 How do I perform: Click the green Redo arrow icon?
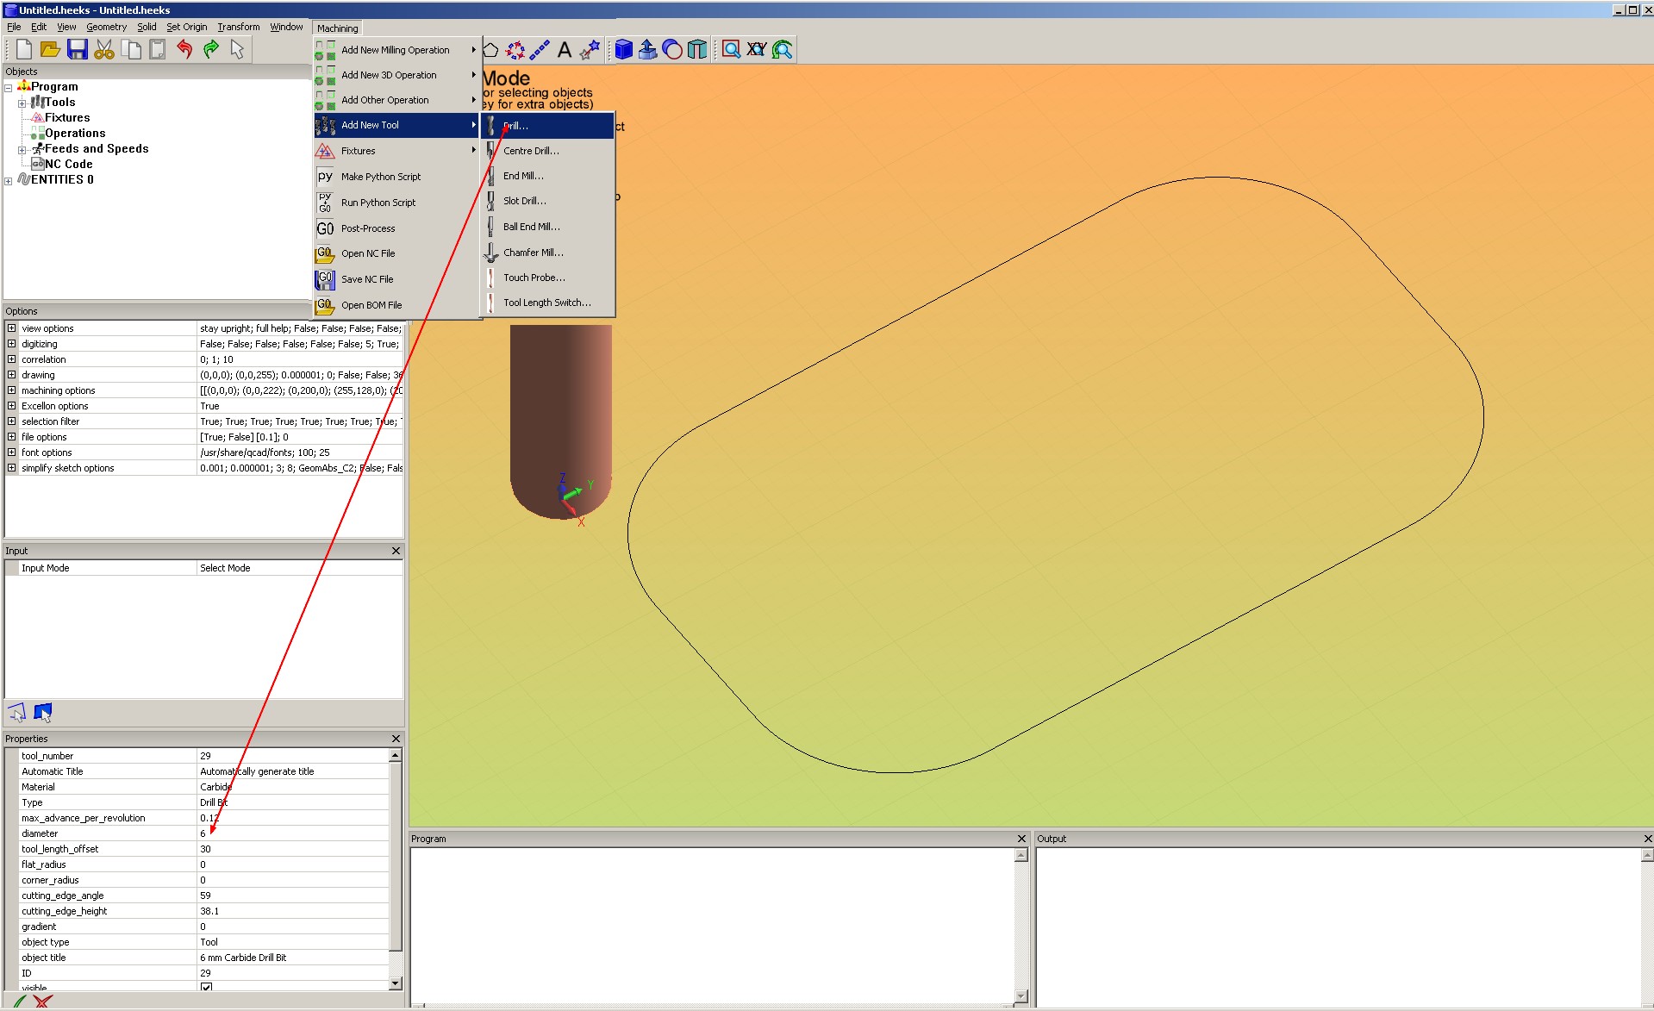[x=211, y=50]
